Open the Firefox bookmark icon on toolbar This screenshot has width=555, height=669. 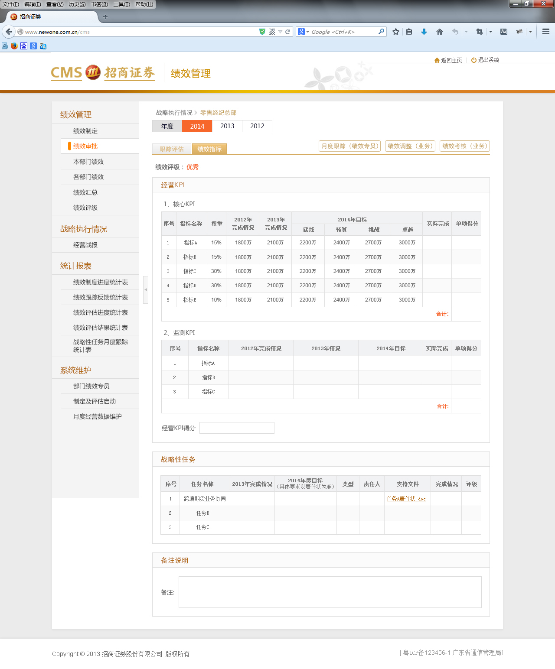tap(14, 45)
